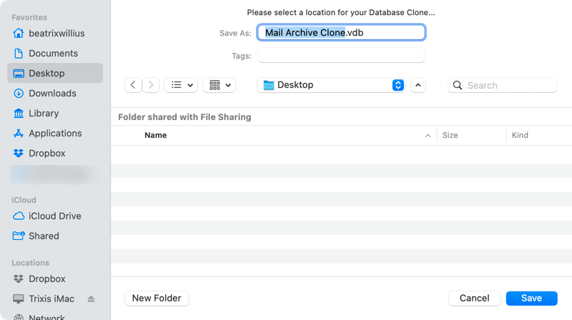The width and height of the screenshot is (572, 320).
Task: Click the Tags input field
Action: pyautogui.click(x=341, y=56)
